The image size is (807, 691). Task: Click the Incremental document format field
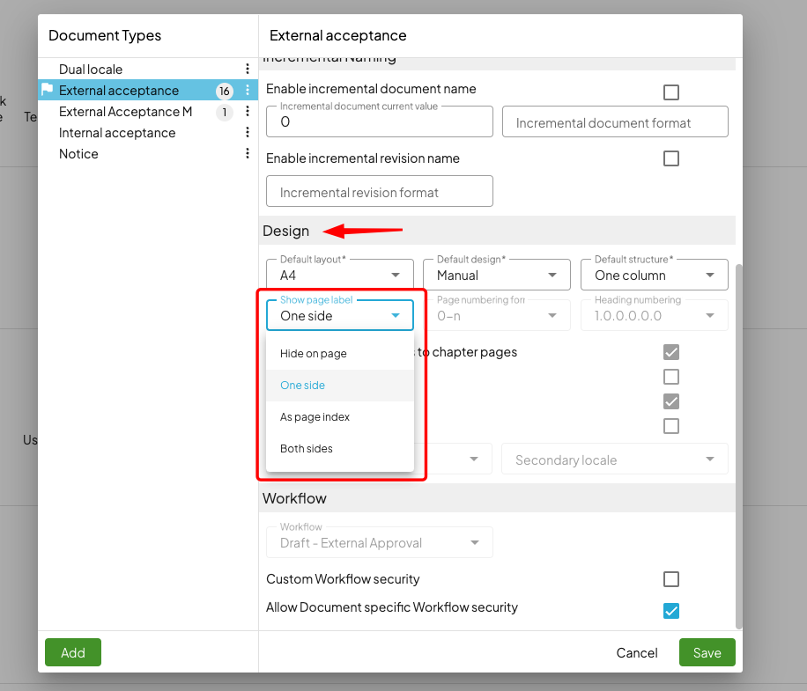coord(614,121)
